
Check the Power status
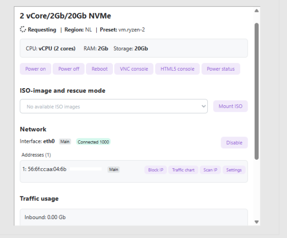coord(221,69)
